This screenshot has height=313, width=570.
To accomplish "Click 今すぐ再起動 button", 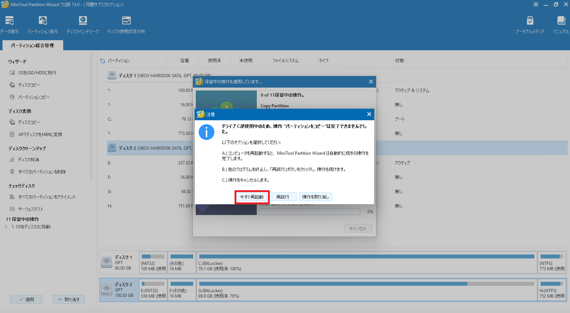I will pyautogui.click(x=252, y=197).
